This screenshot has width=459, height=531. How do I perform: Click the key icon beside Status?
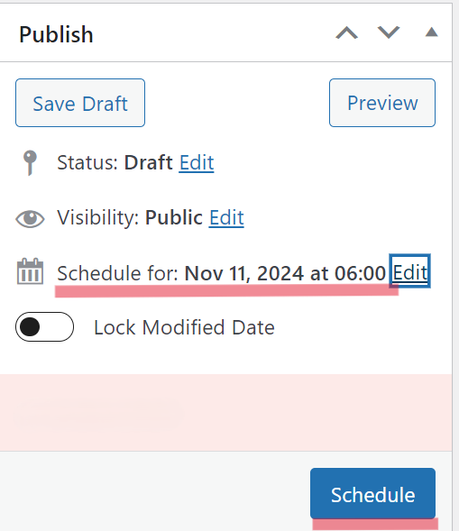[x=30, y=163]
